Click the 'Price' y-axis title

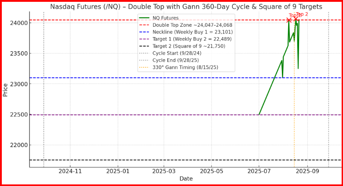[5, 90]
